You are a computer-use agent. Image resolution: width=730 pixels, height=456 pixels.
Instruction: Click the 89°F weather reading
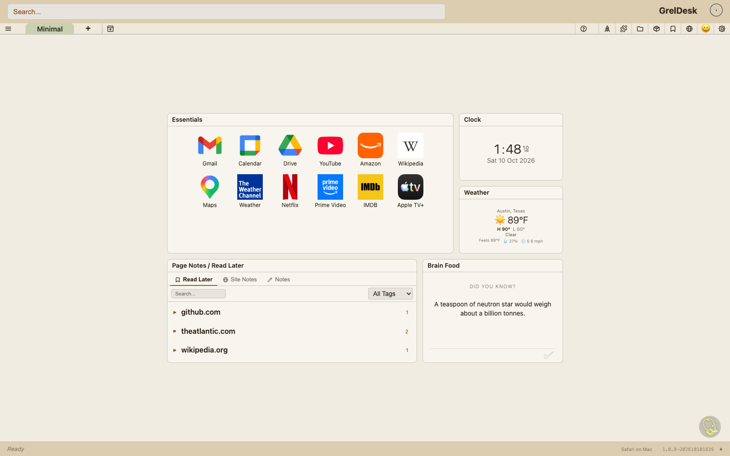click(518, 220)
